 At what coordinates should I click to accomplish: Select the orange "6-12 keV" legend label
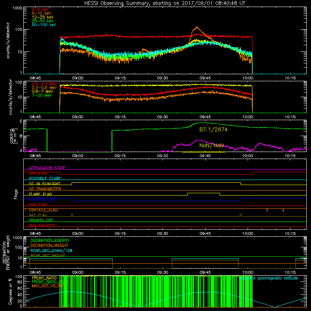click(42, 13)
